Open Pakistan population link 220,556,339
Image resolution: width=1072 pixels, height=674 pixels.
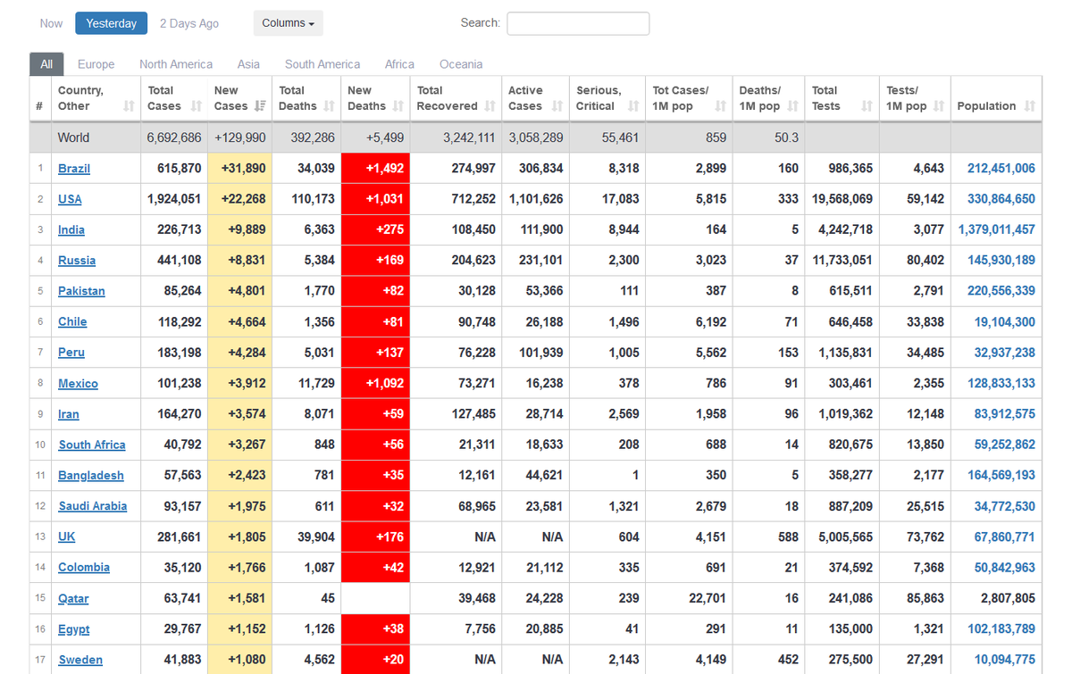point(1001,291)
